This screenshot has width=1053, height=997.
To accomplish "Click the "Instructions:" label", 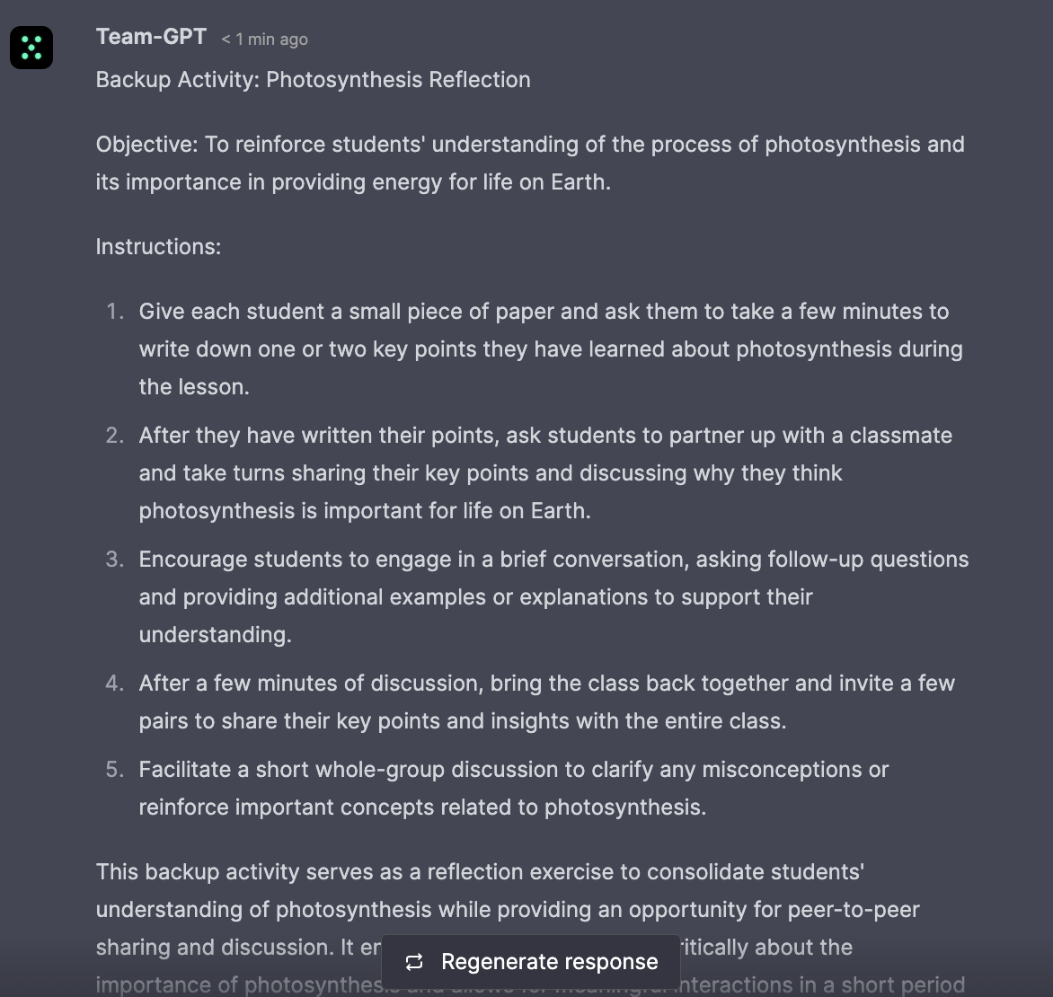I will 158,247.
